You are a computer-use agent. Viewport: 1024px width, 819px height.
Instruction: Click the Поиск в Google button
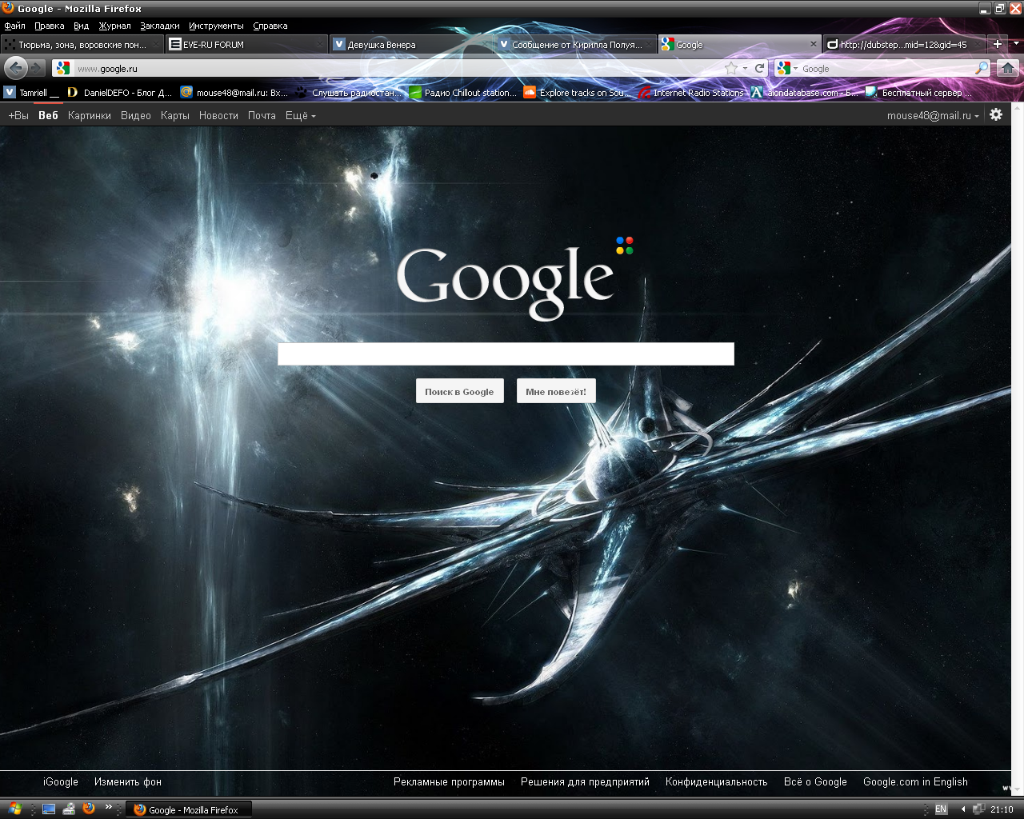(459, 391)
